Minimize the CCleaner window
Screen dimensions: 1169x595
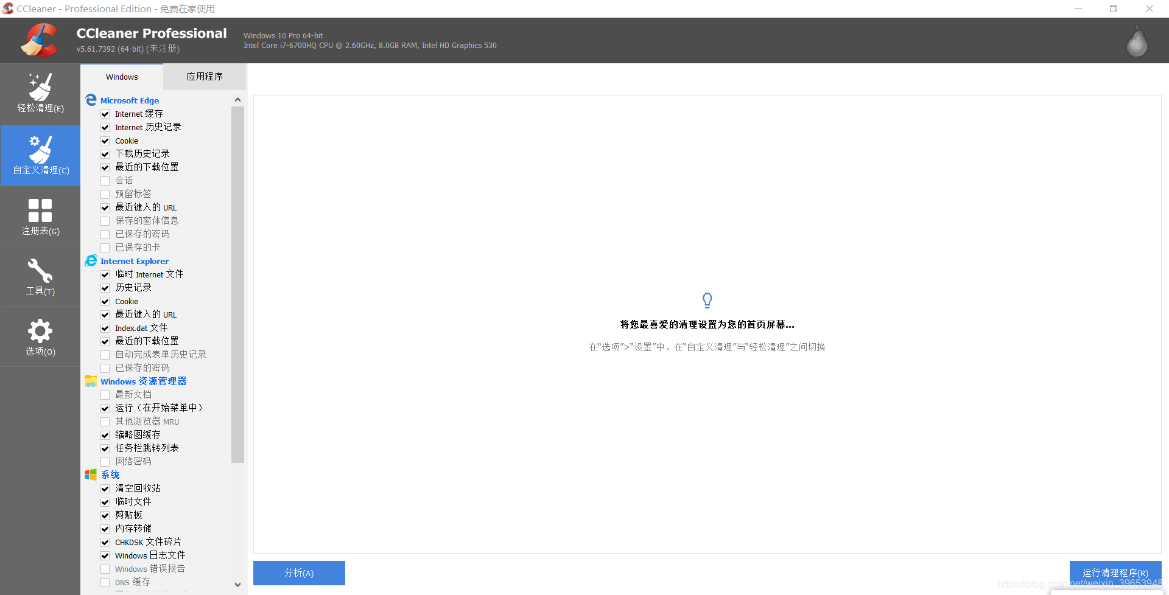point(1078,9)
